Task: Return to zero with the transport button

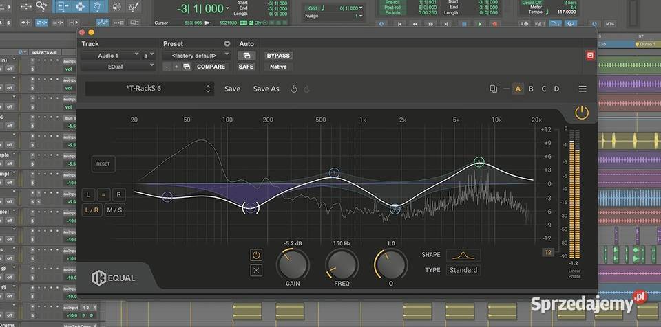Action: (399, 24)
